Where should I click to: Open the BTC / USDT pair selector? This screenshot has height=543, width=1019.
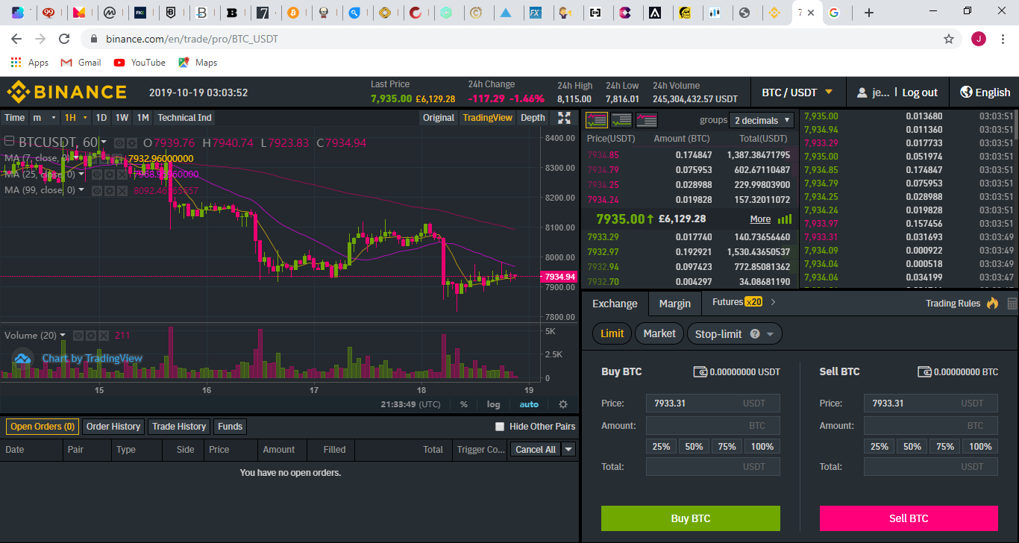[797, 92]
